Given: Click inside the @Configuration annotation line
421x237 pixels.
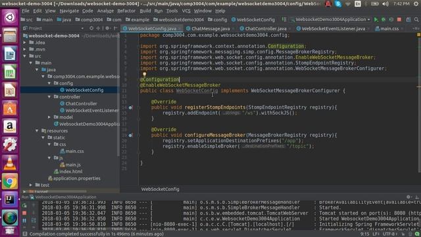Looking at the screenshot, I should tap(160, 80).
